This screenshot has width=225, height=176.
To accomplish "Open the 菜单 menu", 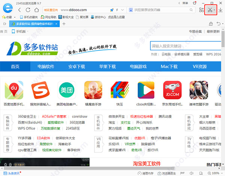I will 185,3.
